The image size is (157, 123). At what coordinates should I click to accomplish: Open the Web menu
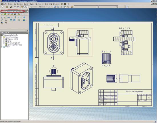(x=51, y=4)
